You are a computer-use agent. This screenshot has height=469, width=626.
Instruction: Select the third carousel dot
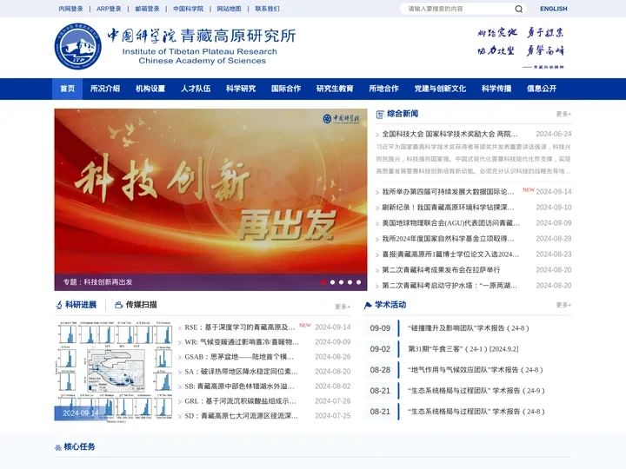(342, 282)
